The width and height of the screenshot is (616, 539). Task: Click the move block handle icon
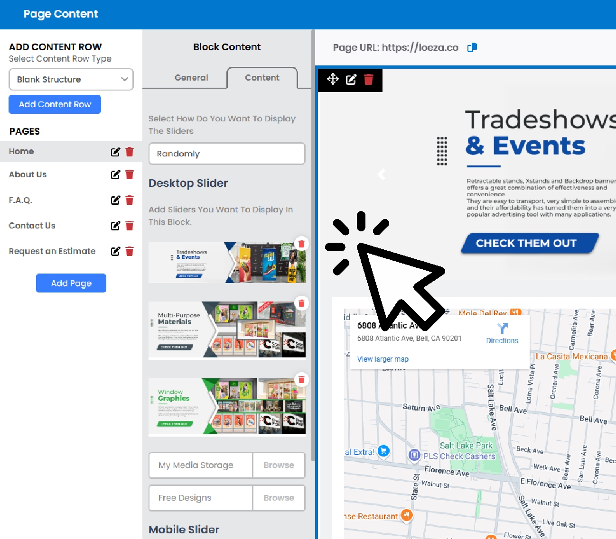[333, 79]
